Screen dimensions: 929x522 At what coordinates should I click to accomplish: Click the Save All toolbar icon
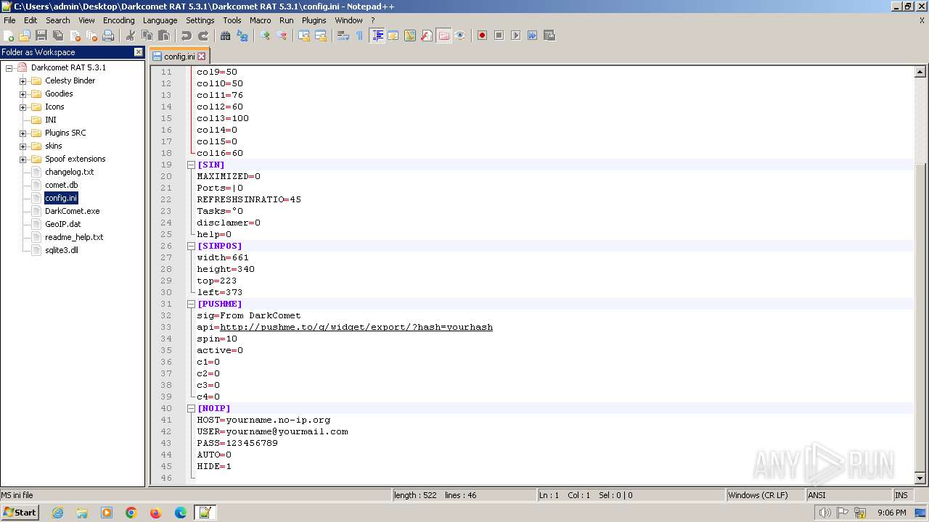click(58, 36)
